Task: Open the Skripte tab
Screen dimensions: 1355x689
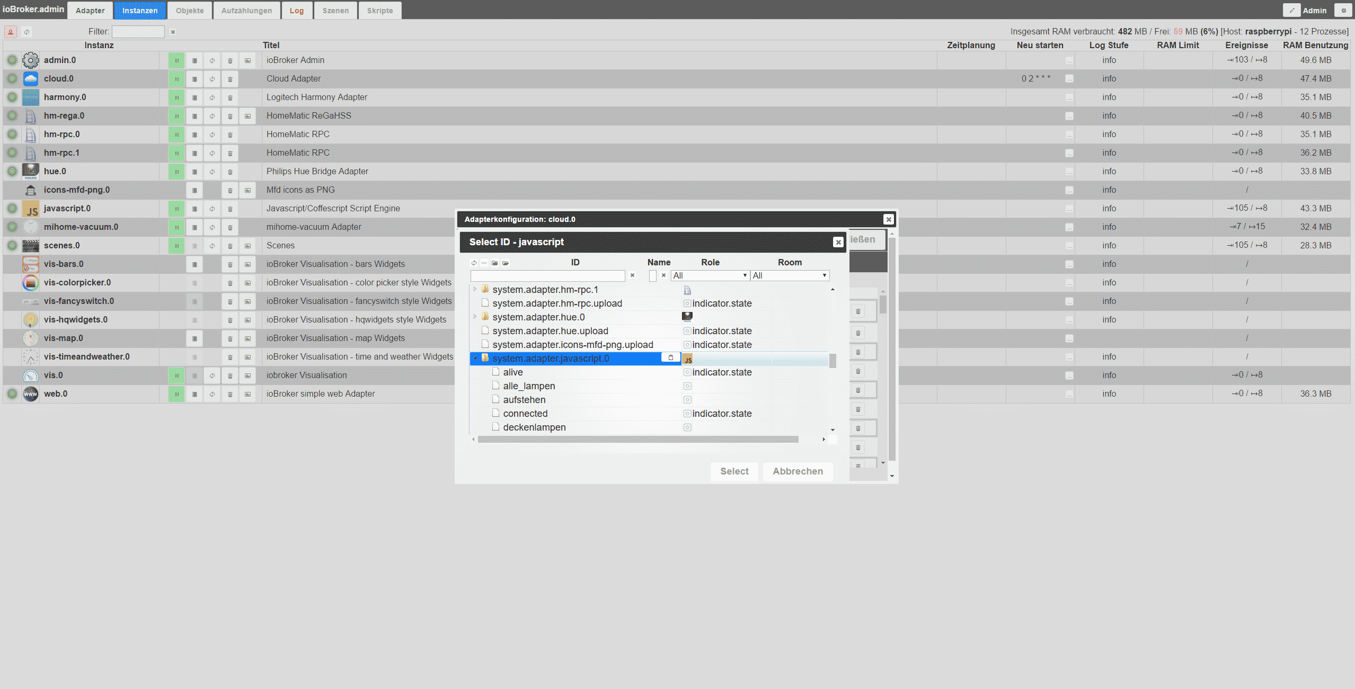Action: tap(380, 11)
